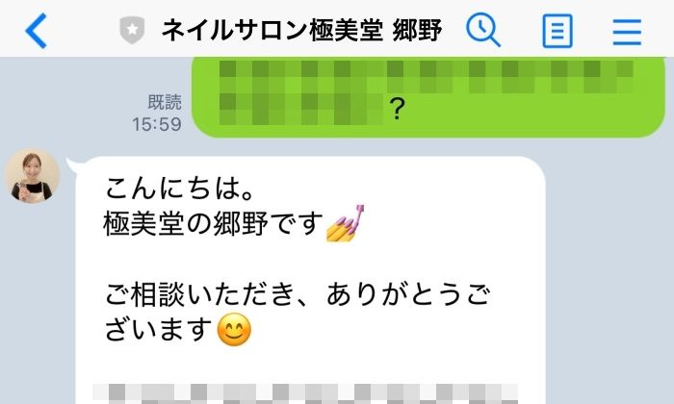Open the hamburger chat menu
This screenshot has height=404, width=674.
[627, 32]
